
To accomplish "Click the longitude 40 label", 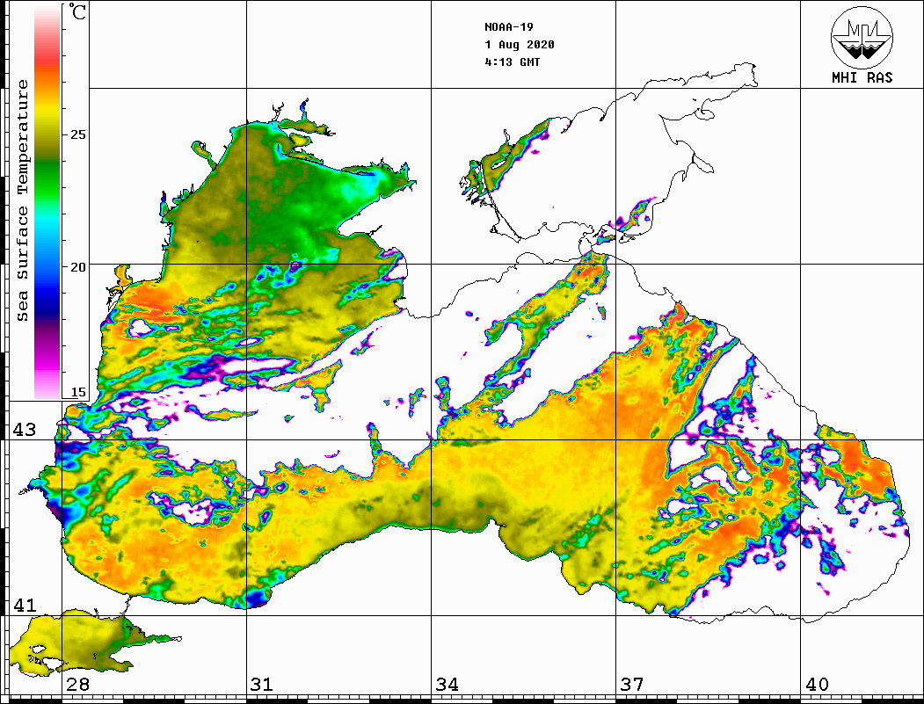I will tap(817, 684).
